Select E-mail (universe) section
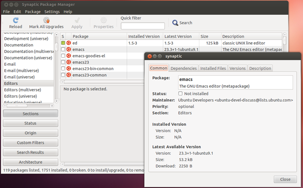 tap(28, 77)
